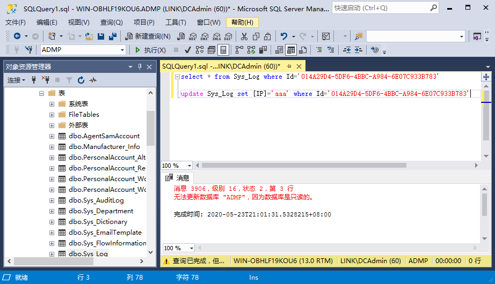Open the activity monitor icon
Viewport: 495px width, 284px height.
point(326,36)
